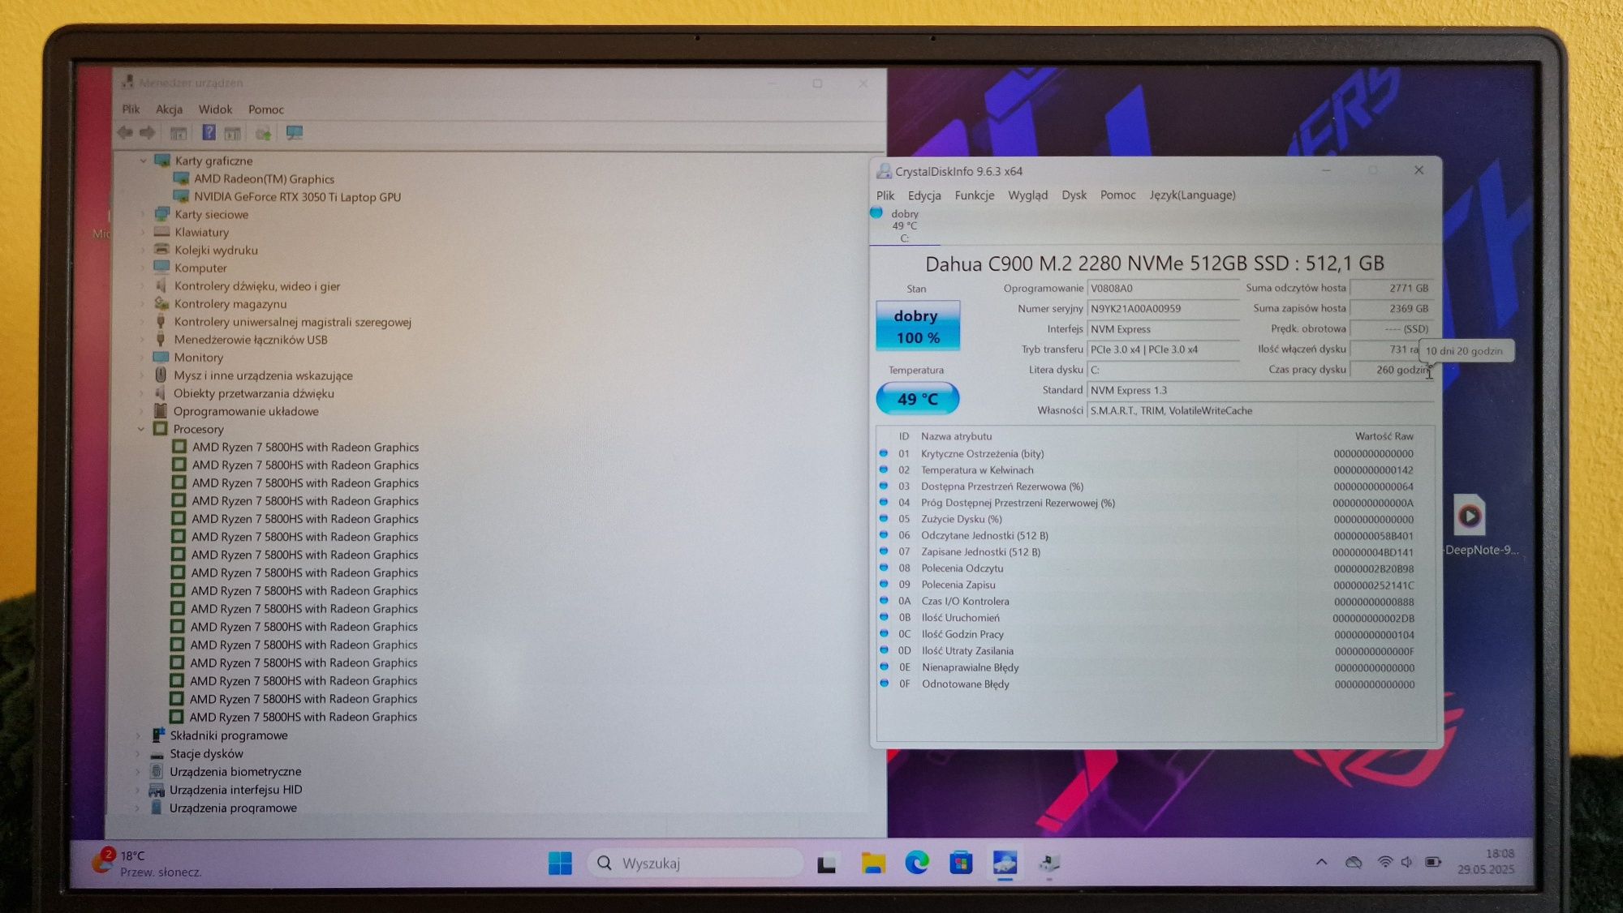Expand the Stacje dysków category
This screenshot has height=913, width=1623.
pyautogui.click(x=139, y=754)
